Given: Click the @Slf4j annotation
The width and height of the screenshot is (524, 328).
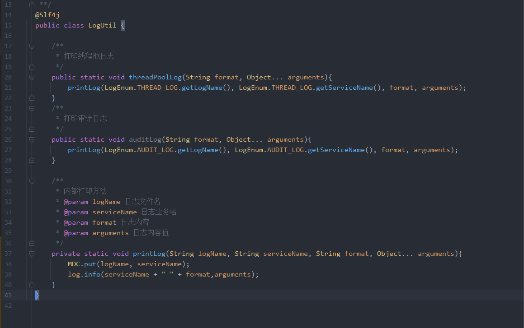Looking at the screenshot, I should click(x=47, y=14).
